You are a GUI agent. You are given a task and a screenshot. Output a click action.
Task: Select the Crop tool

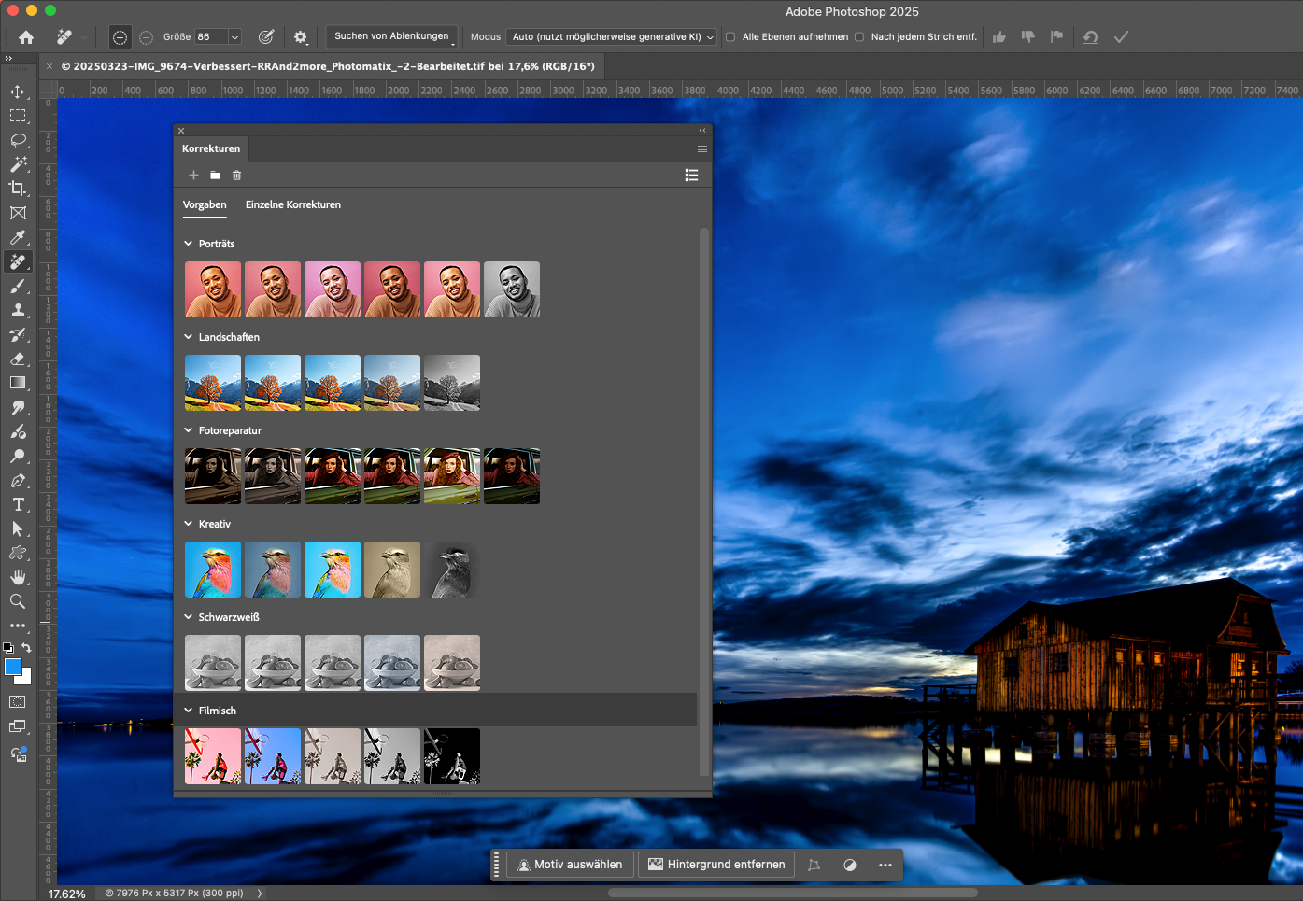click(x=19, y=188)
